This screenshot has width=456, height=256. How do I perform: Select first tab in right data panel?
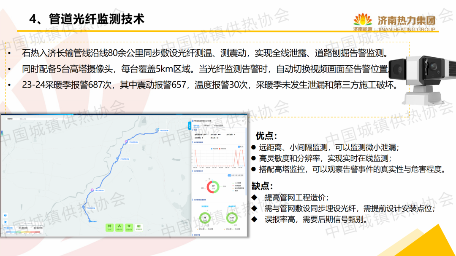point(197,125)
